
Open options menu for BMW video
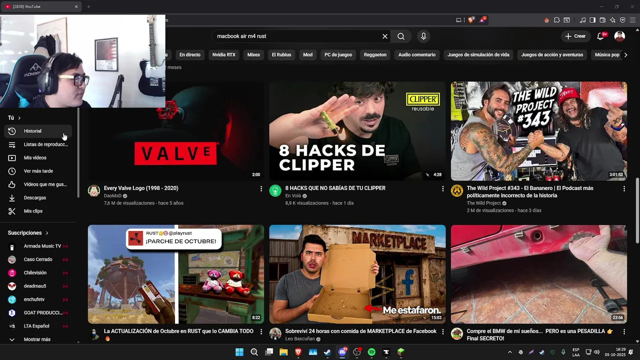tap(624, 331)
